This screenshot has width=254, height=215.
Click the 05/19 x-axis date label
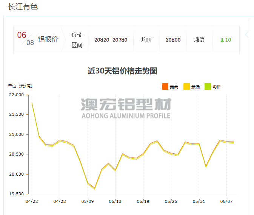143,201
